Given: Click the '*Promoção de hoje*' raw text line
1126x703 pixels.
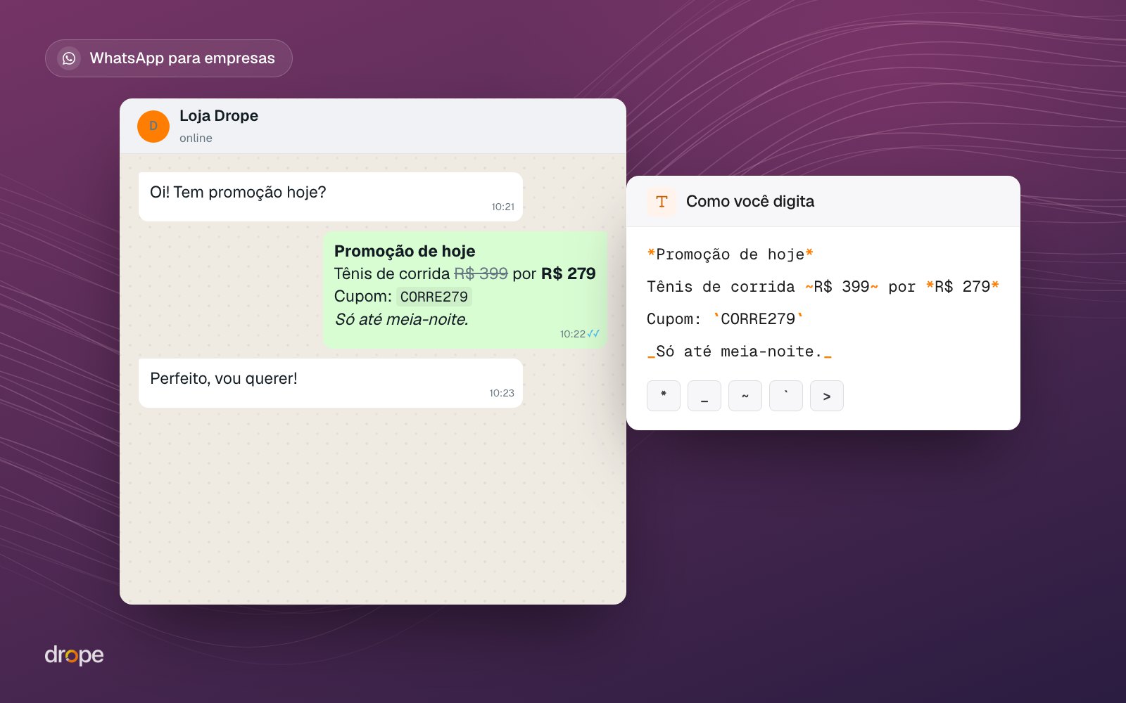Looking at the screenshot, I should 730,254.
